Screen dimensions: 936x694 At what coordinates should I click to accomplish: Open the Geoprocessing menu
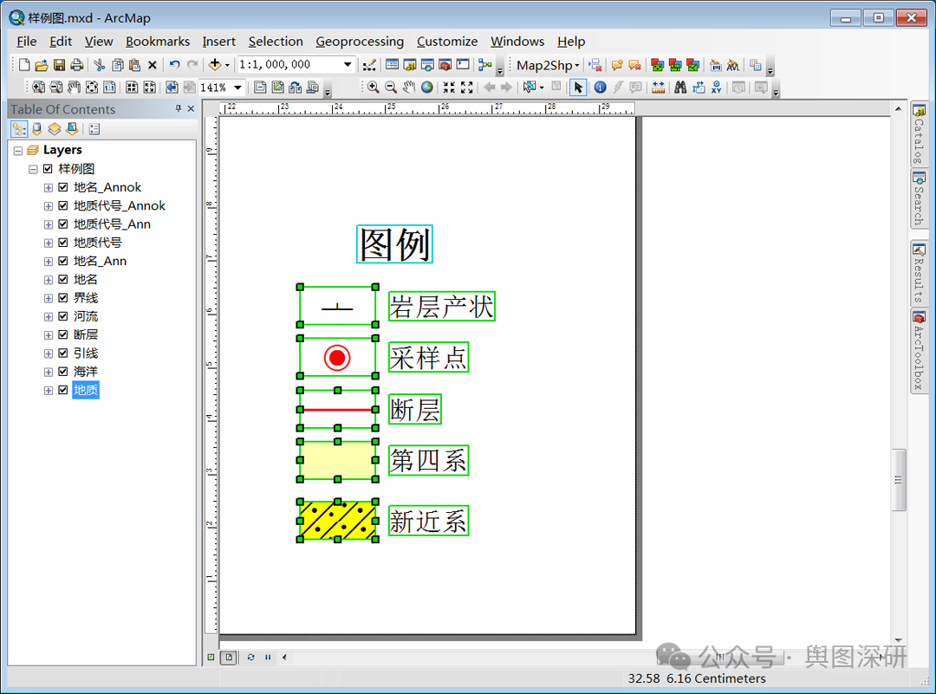[360, 42]
